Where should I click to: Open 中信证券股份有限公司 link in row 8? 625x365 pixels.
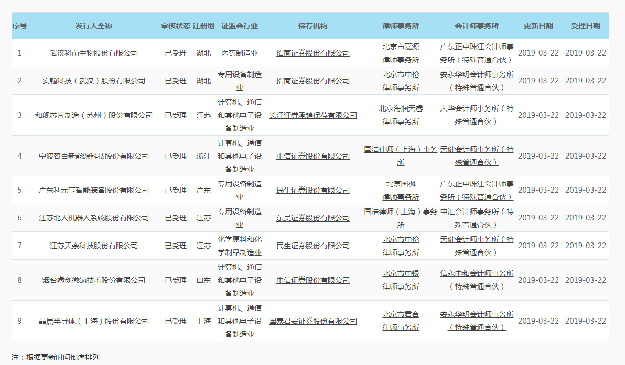pos(313,280)
